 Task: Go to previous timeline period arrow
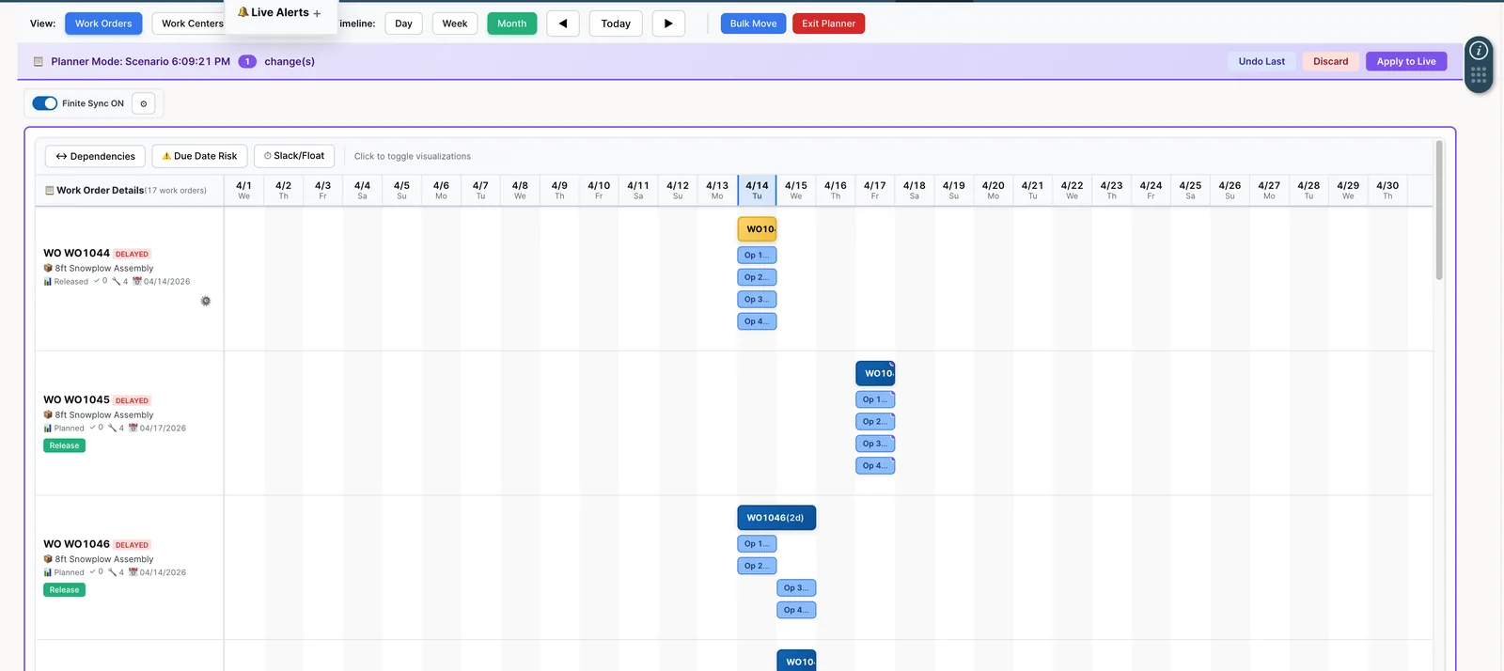[x=563, y=23]
